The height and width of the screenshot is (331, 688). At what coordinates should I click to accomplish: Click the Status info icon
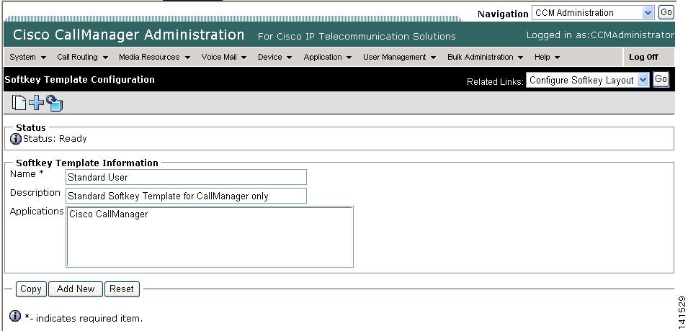point(15,139)
